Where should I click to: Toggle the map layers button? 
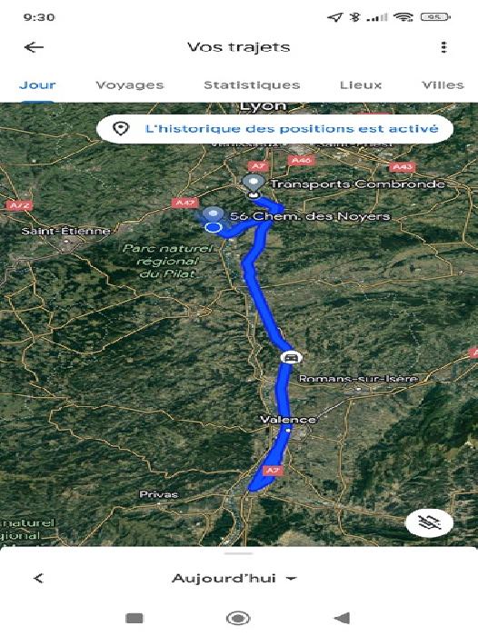tap(429, 522)
